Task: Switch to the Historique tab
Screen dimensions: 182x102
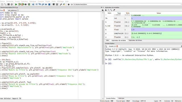Action: (x=121, y=98)
